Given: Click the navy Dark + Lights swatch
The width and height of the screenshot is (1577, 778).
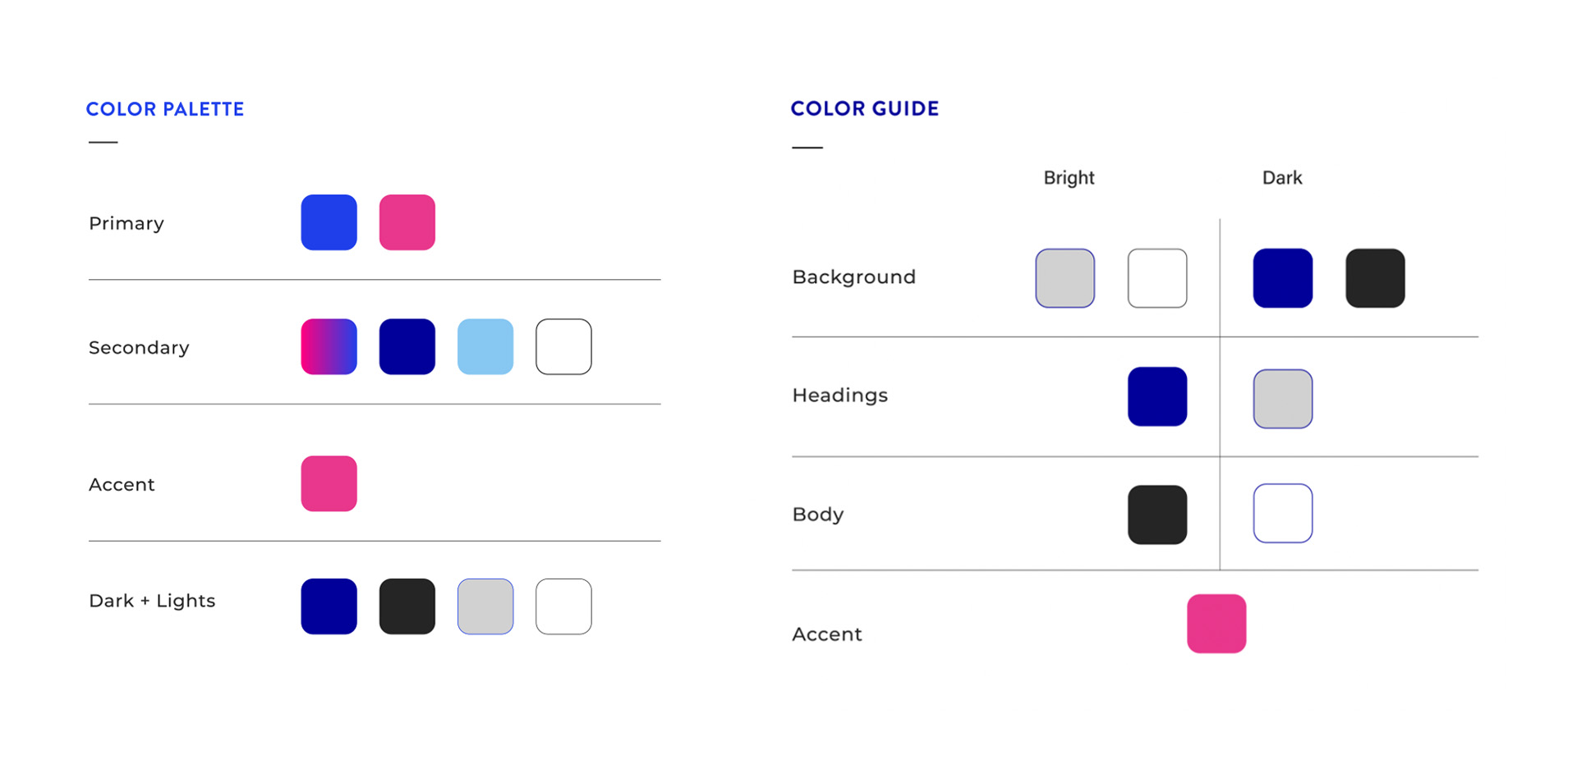Looking at the screenshot, I should coord(329,606).
